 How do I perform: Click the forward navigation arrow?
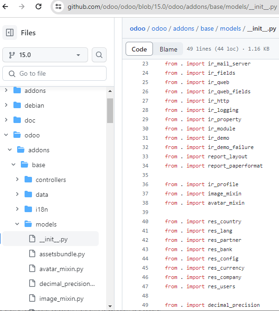pyautogui.click(x=22, y=6)
